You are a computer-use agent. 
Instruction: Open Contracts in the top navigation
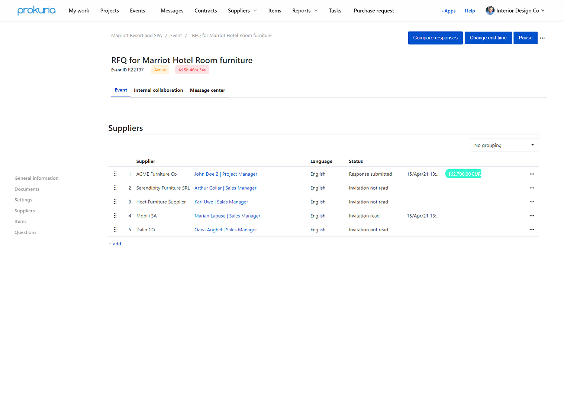pyautogui.click(x=206, y=10)
